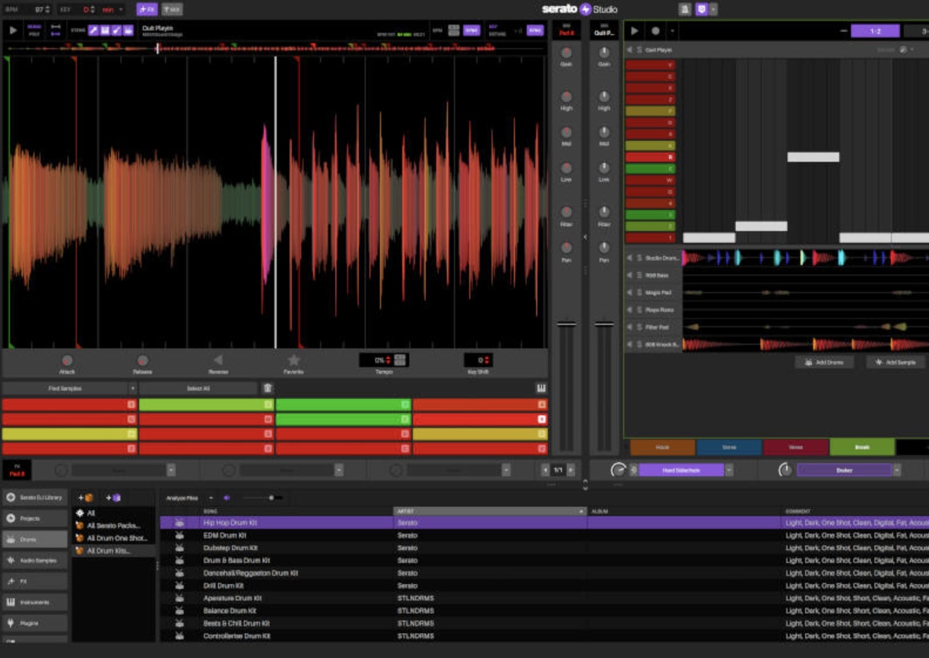Select the blue Verse scene block
This screenshot has height=658, width=929.
point(729,447)
